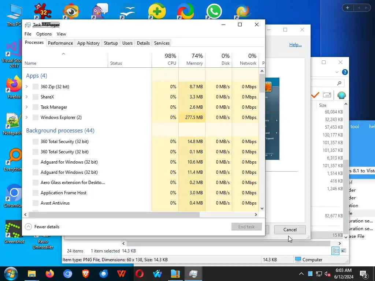The width and height of the screenshot is (375, 281).
Task: Open the Help... link in the dialog
Action: 296,44
